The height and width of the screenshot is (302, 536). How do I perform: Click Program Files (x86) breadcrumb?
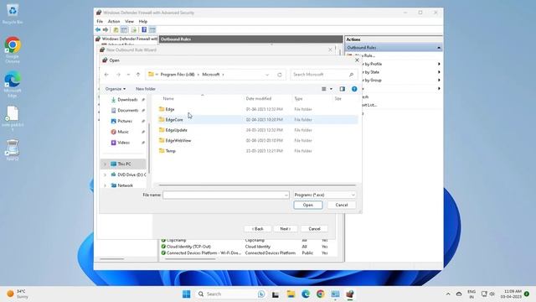pos(178,75)
